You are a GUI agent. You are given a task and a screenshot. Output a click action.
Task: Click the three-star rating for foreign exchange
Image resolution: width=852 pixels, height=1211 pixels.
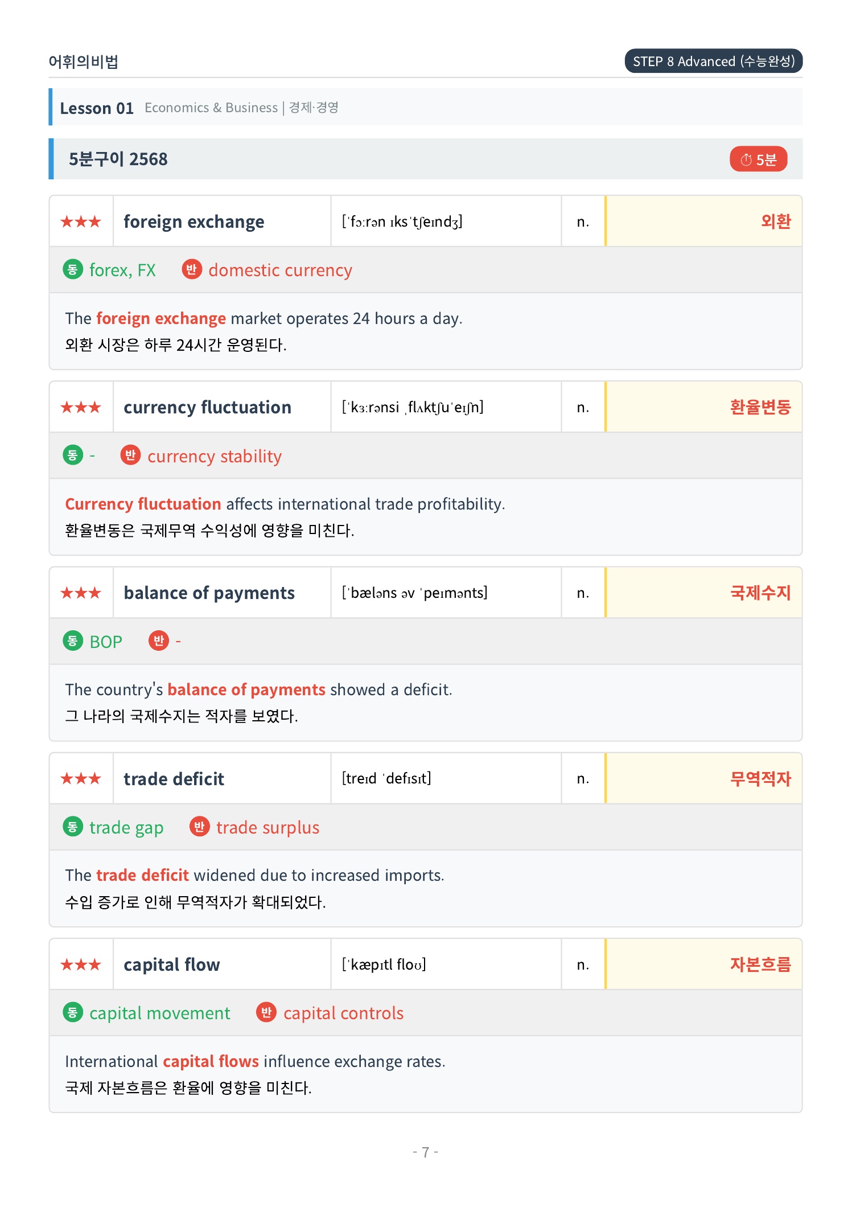(x=81, y=221)
